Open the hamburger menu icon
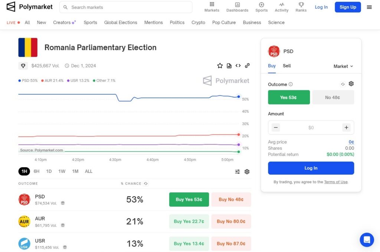Image resolution: width=380 pixels, height=252 pixels. coord(369,7)
